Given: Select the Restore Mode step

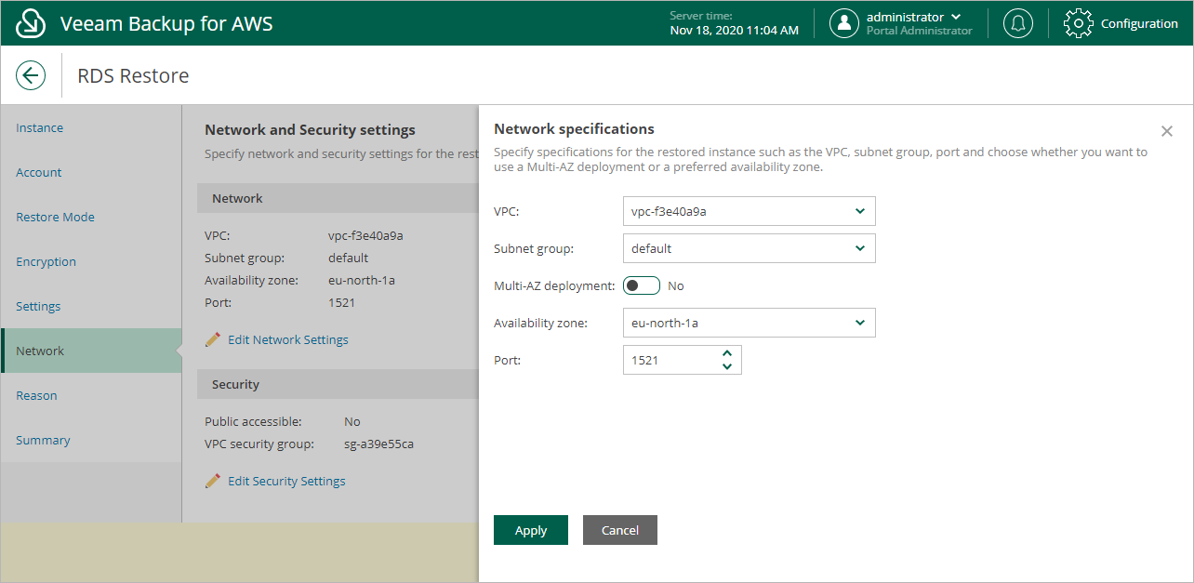Looking at the screenshot, I should [91, 217].
